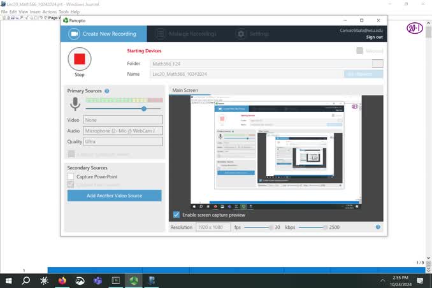The height and width of the screenshot is (288, 432).
Task: Open Primary Sources help icon
Action: (107, 92)
